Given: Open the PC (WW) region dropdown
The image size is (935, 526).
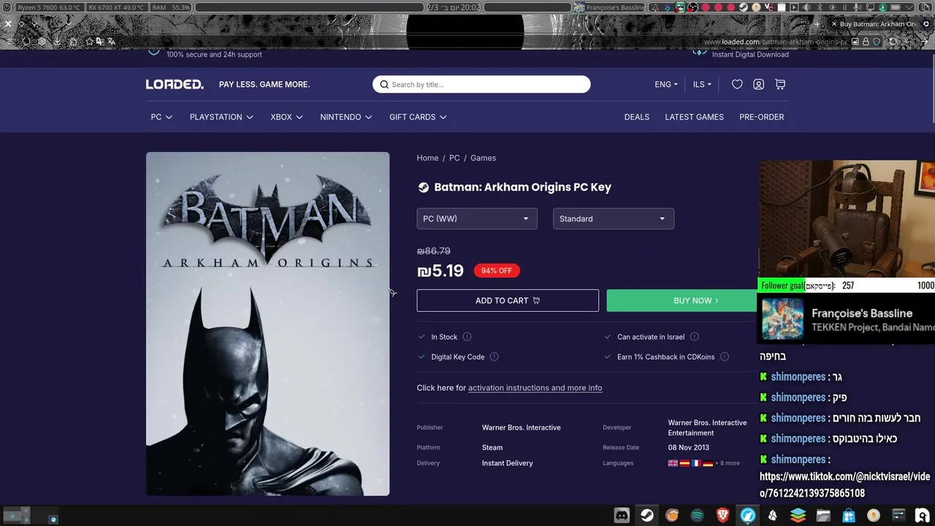Looking at the screenshot, I should (477, 218).
